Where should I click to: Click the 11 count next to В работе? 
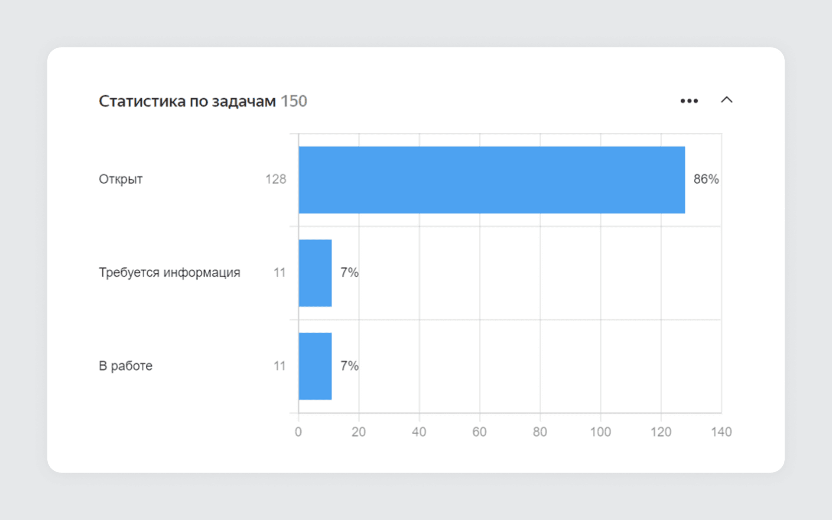[279, 366]
